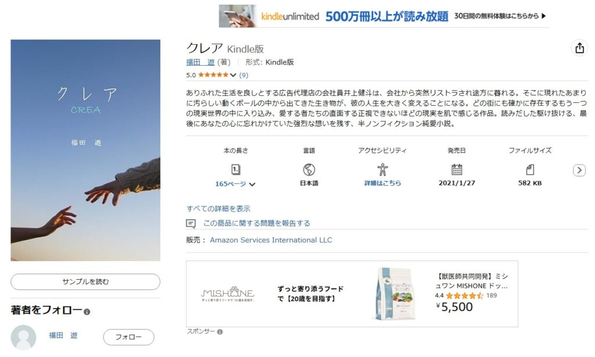Image resolution: width=595 pixels, height=357 pixels.
Task: Click the クレア book cover image
Action: pos(85,150)
